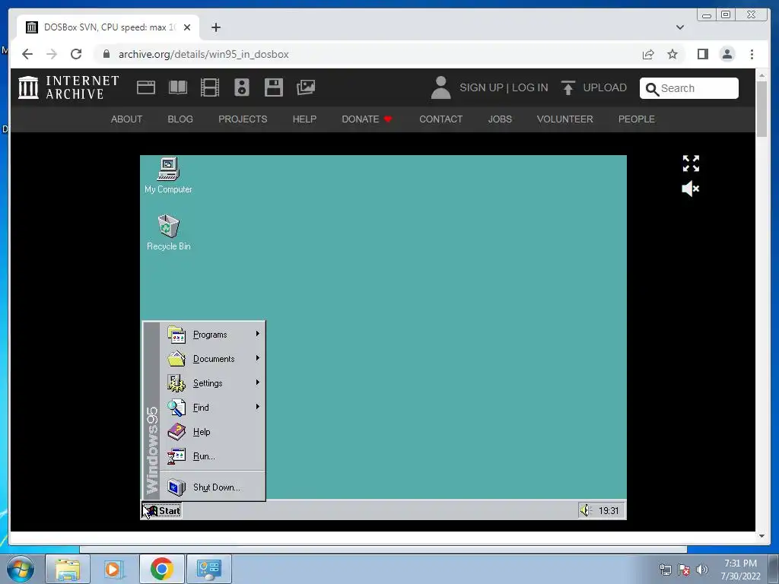Go back in Chrome
779x584 pixels.
pos(27,54)
